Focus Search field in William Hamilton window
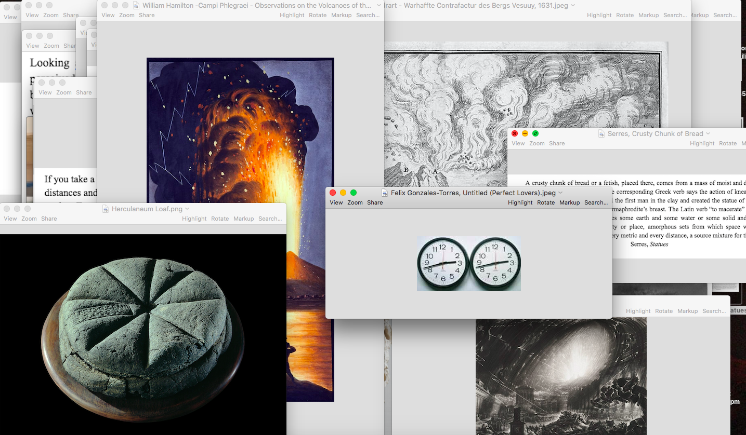 [368, 15]
